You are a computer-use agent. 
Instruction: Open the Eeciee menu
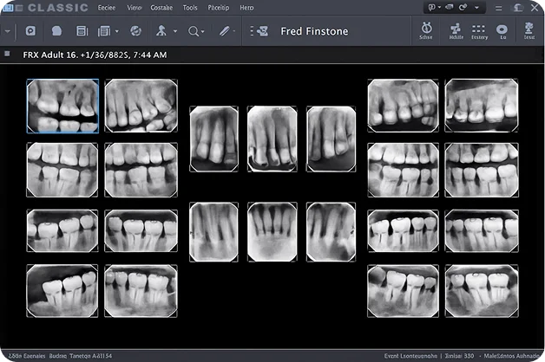click(x=107, y=8)
